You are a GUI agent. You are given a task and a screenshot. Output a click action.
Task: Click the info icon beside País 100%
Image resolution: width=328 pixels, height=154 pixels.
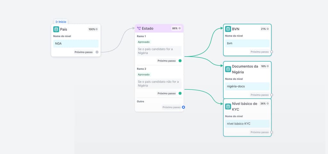[x=97, y=29]
